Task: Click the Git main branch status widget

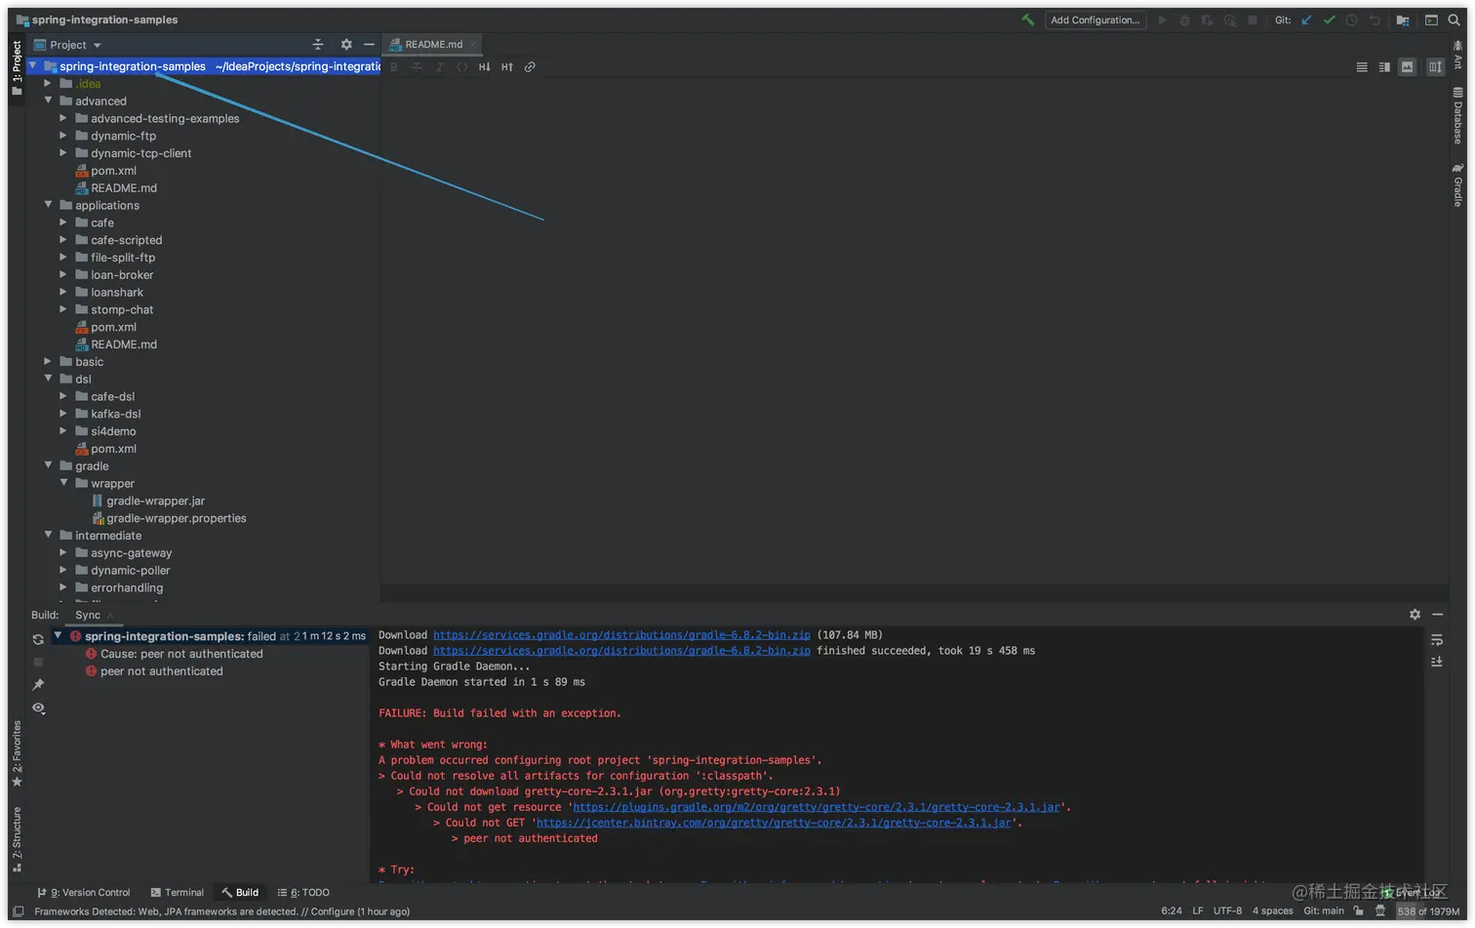Action: click(1323, 911)
